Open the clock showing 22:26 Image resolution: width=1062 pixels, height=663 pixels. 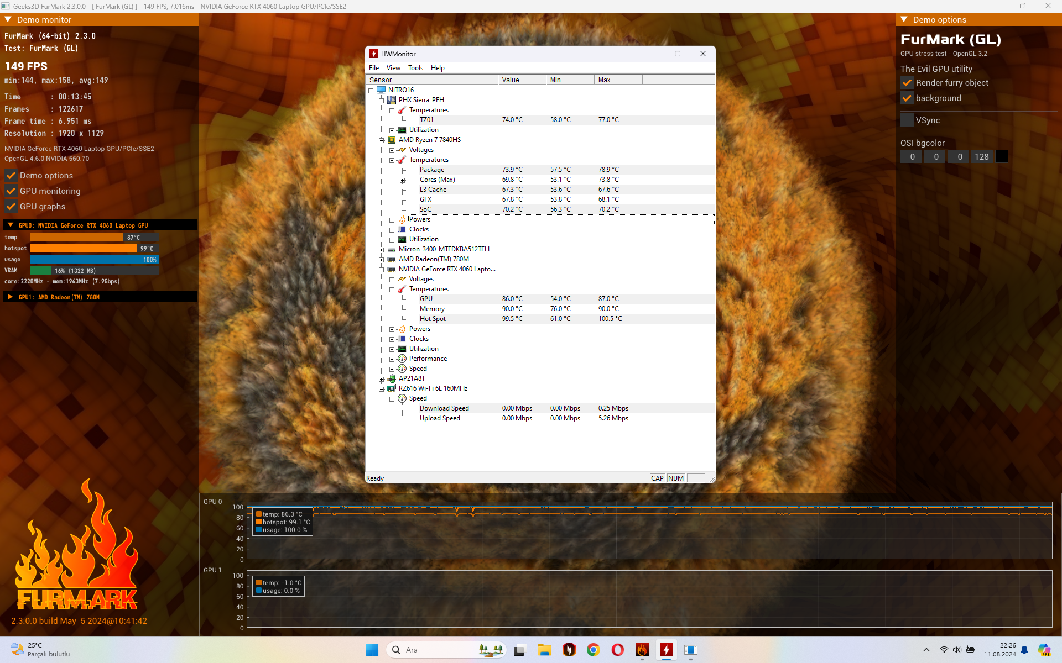coord(999,650)
